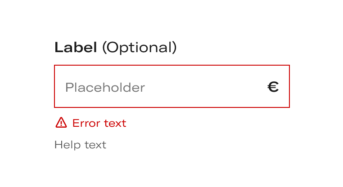Click the word text in Error text

click(x=115, y=123)
